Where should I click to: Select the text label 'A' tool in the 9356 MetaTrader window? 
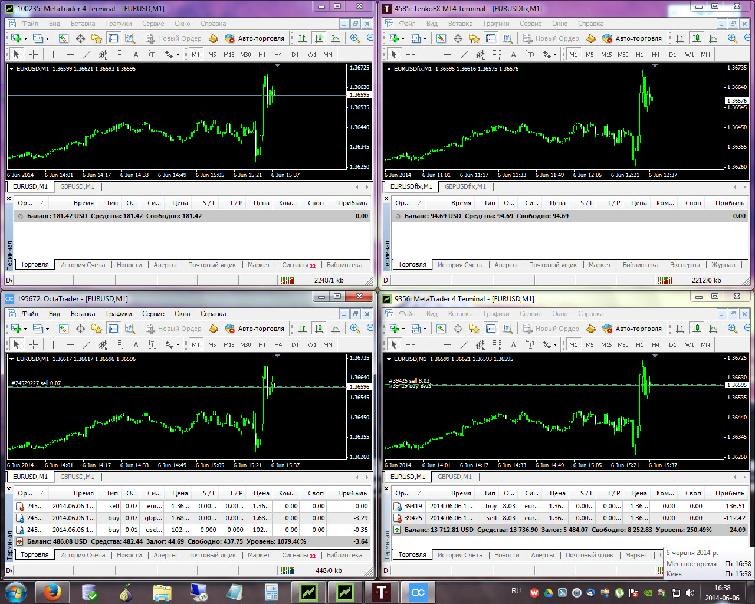[x=513, y=344]
